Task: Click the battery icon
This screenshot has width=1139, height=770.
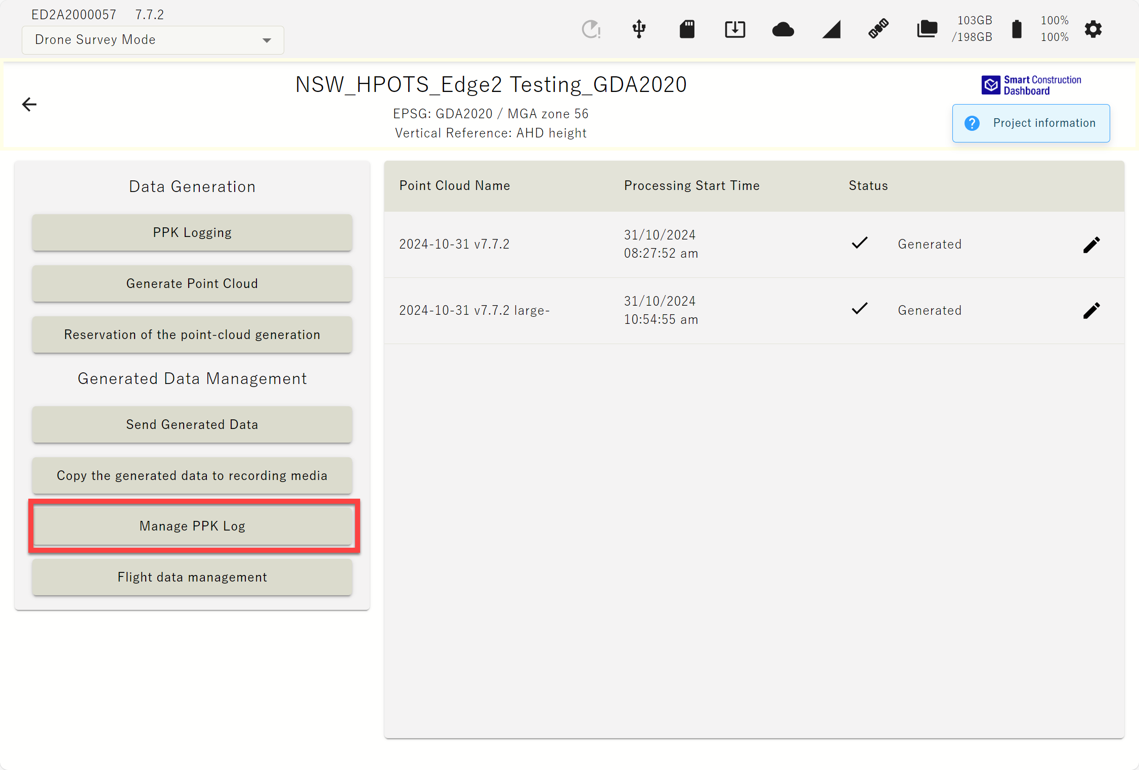Action: click(1017, 29)
